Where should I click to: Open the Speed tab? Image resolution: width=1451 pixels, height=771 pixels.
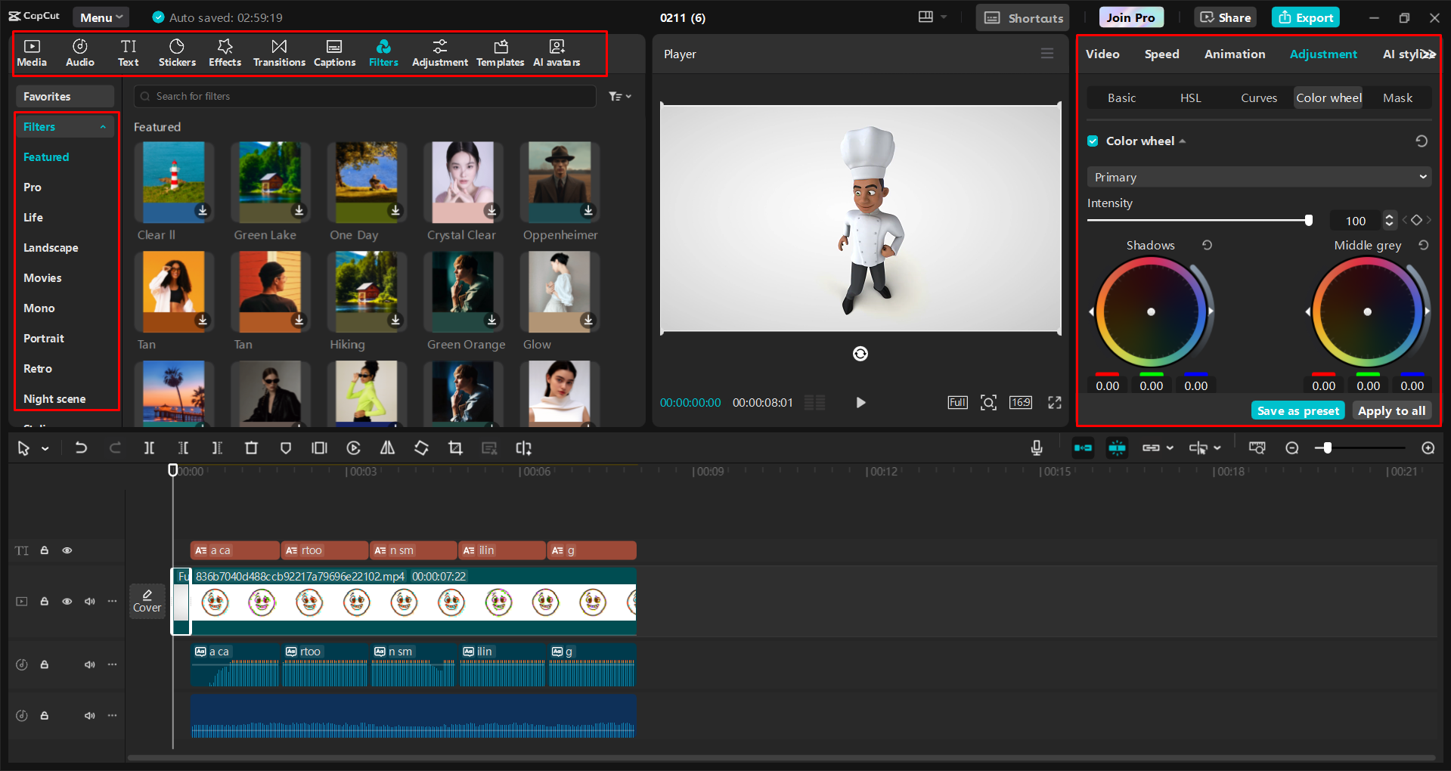(1161, 54)
